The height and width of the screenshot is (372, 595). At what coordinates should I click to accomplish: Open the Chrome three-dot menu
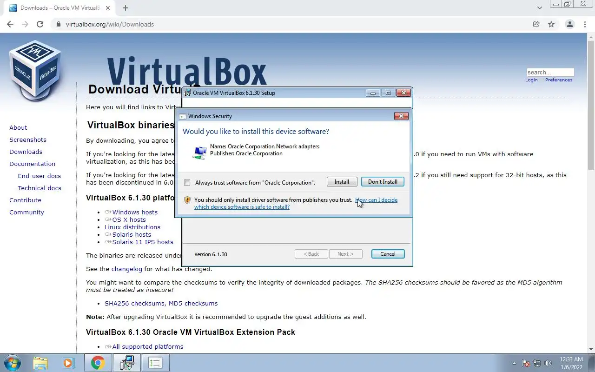point(584,24)
